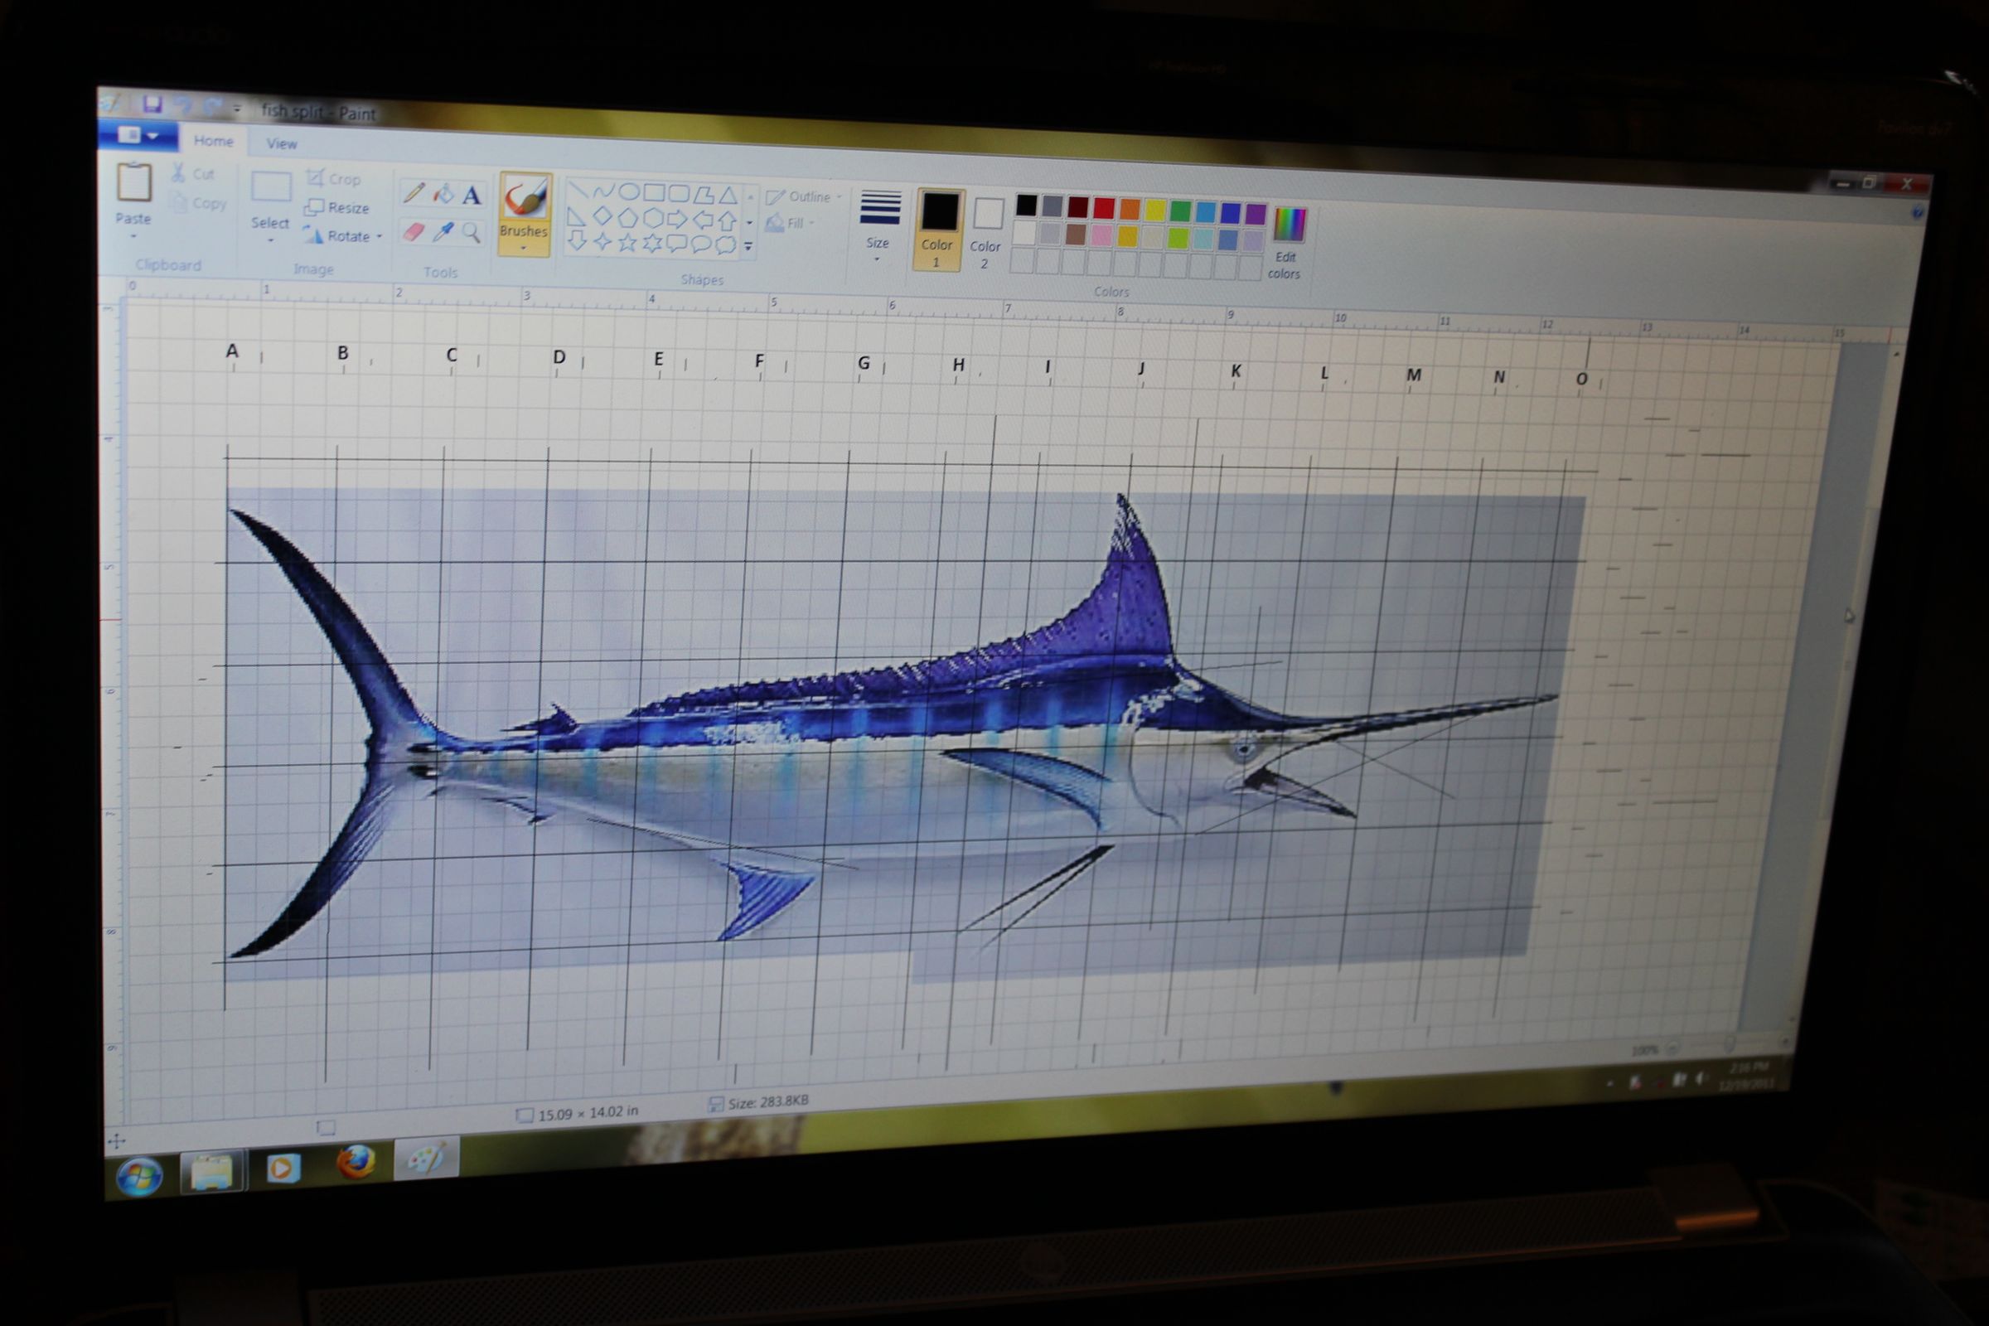Open the Brushes dropdown
Viewport: 1989px width, 1326px height.
(524, 248)
